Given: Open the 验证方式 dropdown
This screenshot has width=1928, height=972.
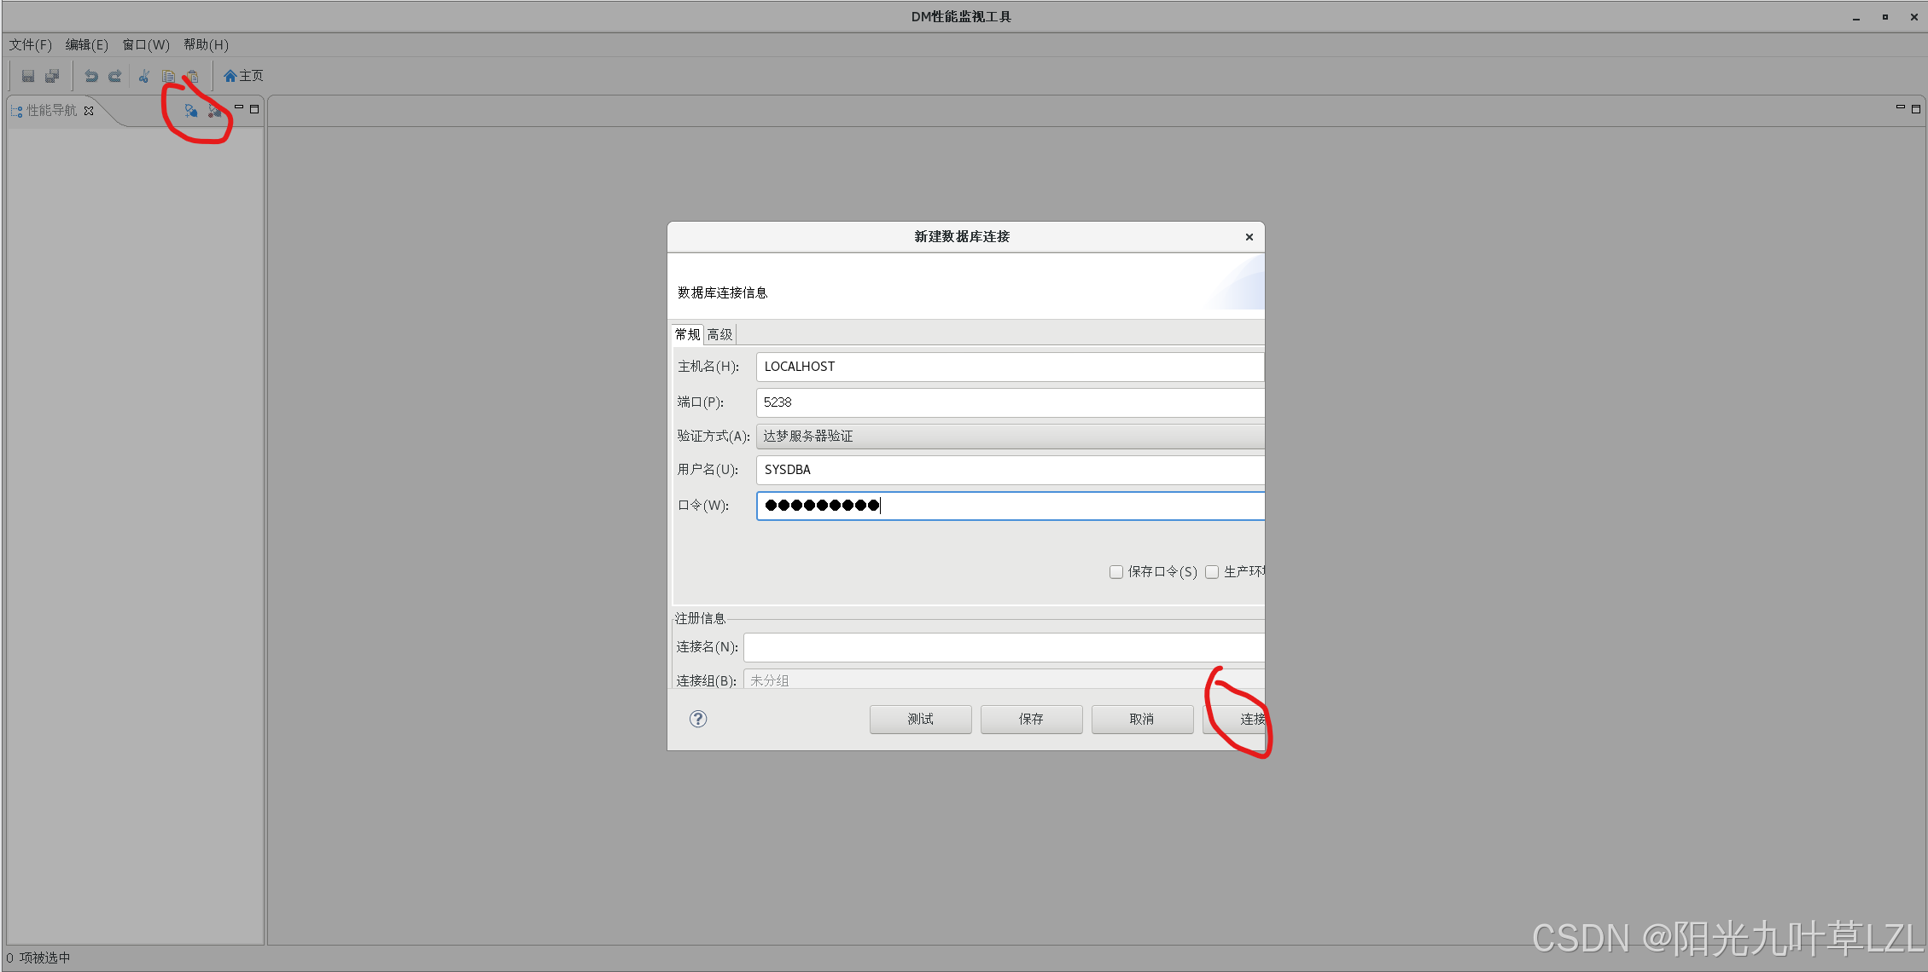Looking at the screenshot, I should pyautogui.click(x=1009, y=437).
